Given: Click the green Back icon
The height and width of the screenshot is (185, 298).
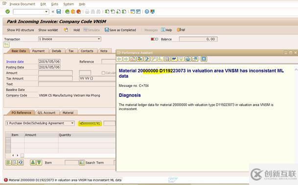Looking at the screenshot, I should (x=67, y=12).
